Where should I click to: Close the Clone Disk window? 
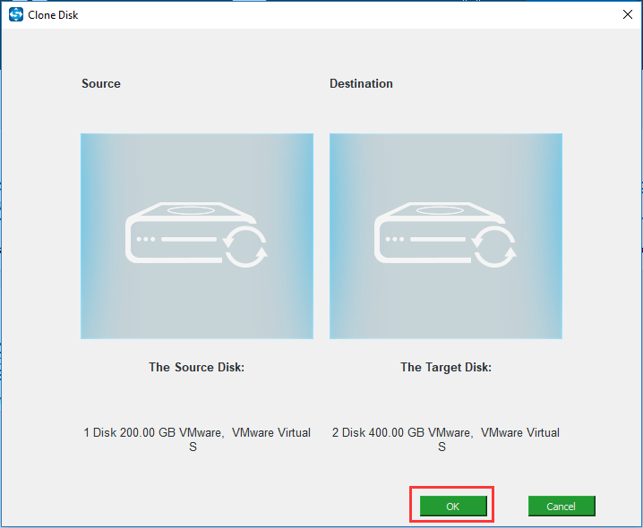[x=628, y=14]
